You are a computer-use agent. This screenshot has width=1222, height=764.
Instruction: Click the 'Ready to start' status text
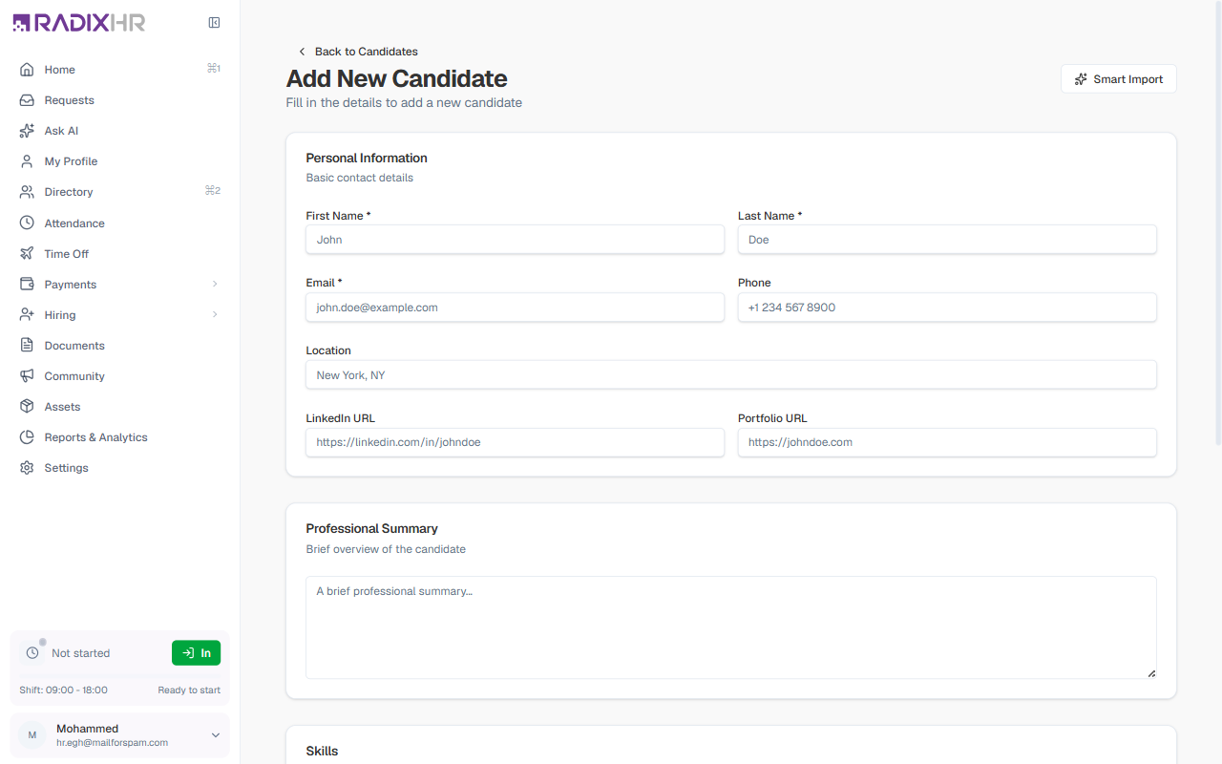(x=189, y=690)
